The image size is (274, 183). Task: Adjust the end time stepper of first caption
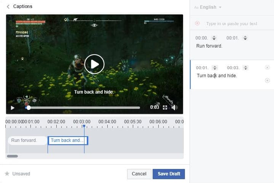(x=245, y=38)
